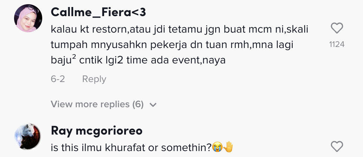
Task: Visit the Callme_Fiera<3 username link
Action: click(98, 12)
